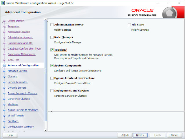Enable the Node Manager checkbox
185x139 pixels.
52,37
